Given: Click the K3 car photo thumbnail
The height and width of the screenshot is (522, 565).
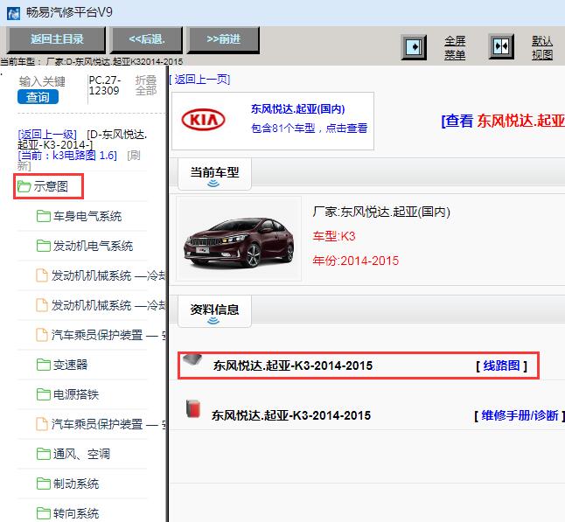Looking at the screenshot, I should point(239,239).
